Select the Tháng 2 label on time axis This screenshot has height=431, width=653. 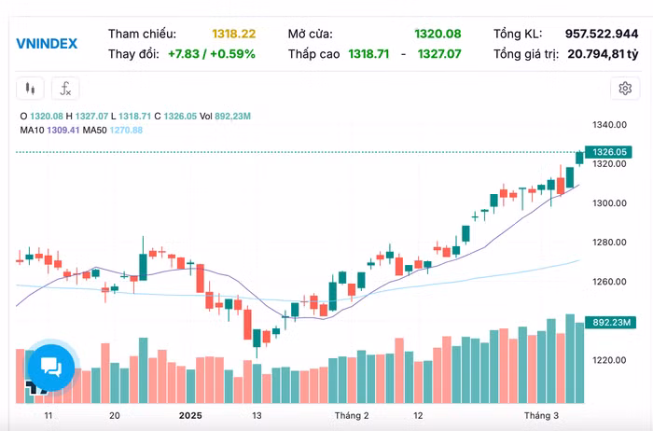352,414
